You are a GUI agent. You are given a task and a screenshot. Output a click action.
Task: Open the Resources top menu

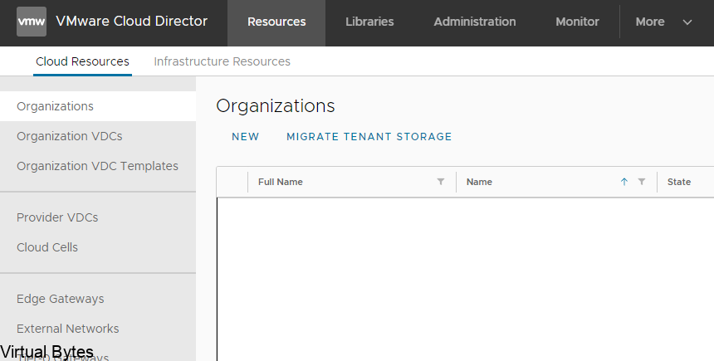pyautogui.click(x=276, y=22)
